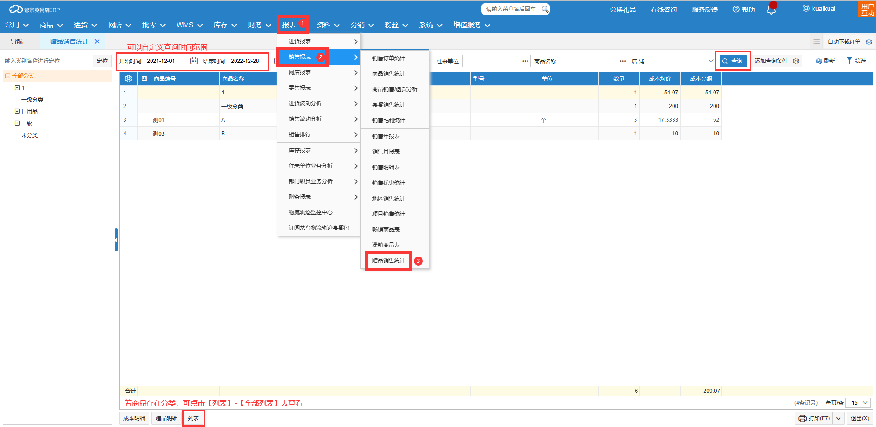Close the 赠品销售统计 tab
The image size is (876, 427).
click(97, 41)
